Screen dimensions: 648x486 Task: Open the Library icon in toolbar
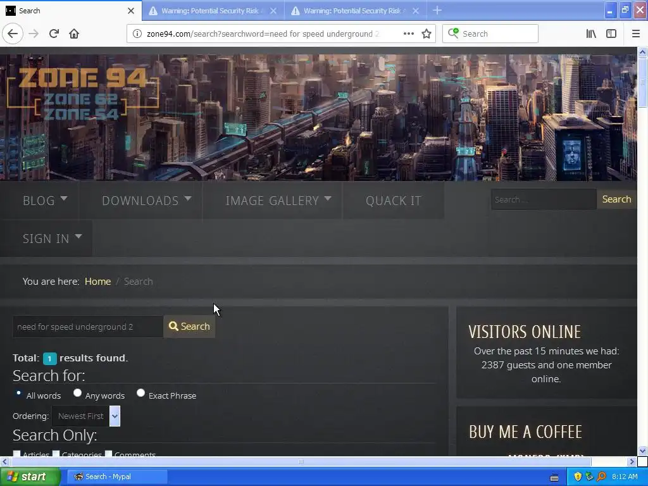591,34
